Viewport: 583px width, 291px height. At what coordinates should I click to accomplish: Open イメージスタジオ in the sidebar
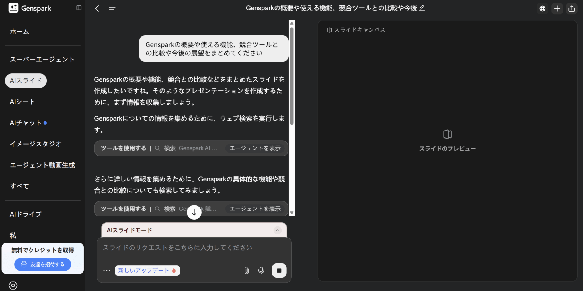36,144
